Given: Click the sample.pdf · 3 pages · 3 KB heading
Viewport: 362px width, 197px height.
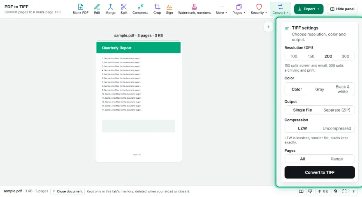Looking at the screenshot, I should [139, 35].
